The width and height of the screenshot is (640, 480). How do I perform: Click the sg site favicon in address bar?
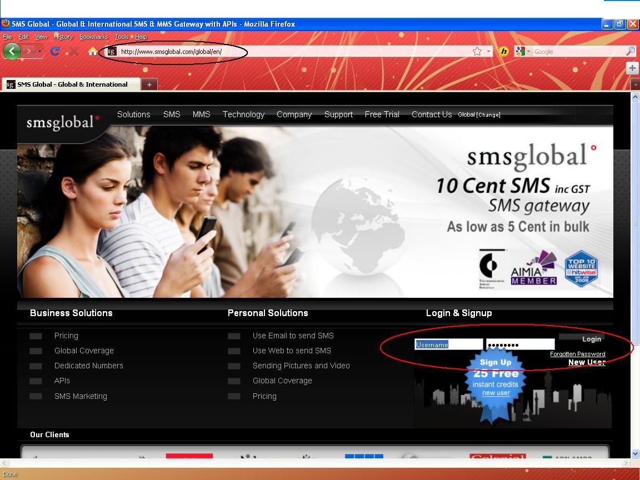(111, 52)
